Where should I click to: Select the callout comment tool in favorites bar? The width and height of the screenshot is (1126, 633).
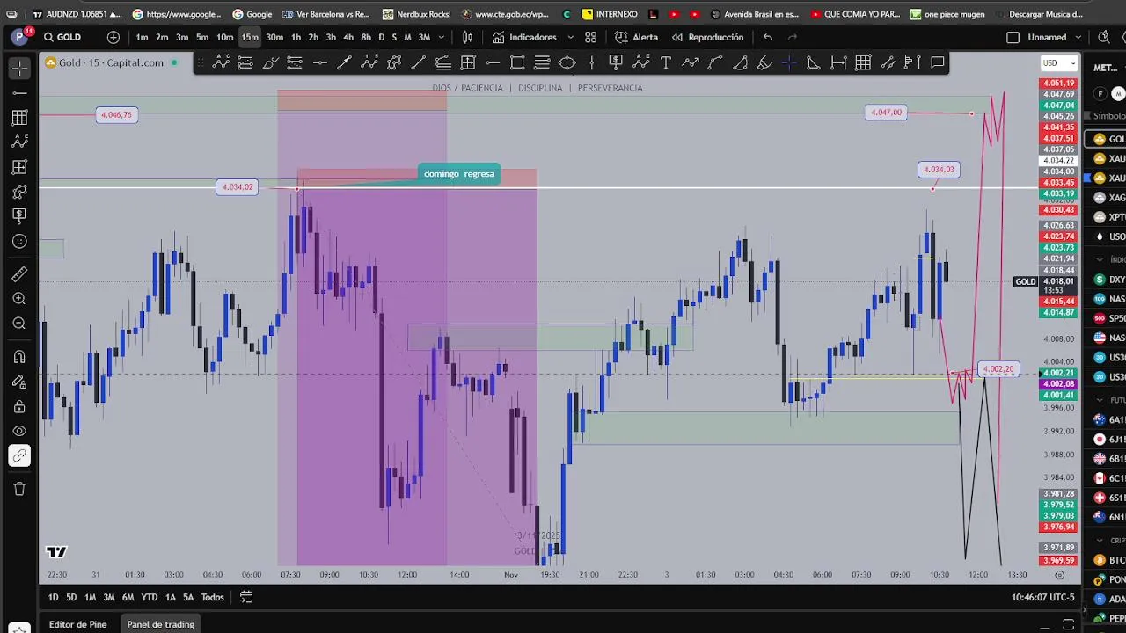tap(938, 62)
